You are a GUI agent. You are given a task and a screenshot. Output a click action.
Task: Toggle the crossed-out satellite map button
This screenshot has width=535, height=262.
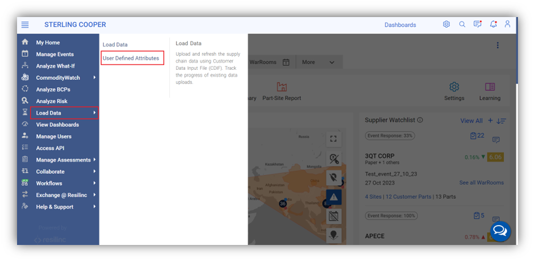tap(334, 158)
